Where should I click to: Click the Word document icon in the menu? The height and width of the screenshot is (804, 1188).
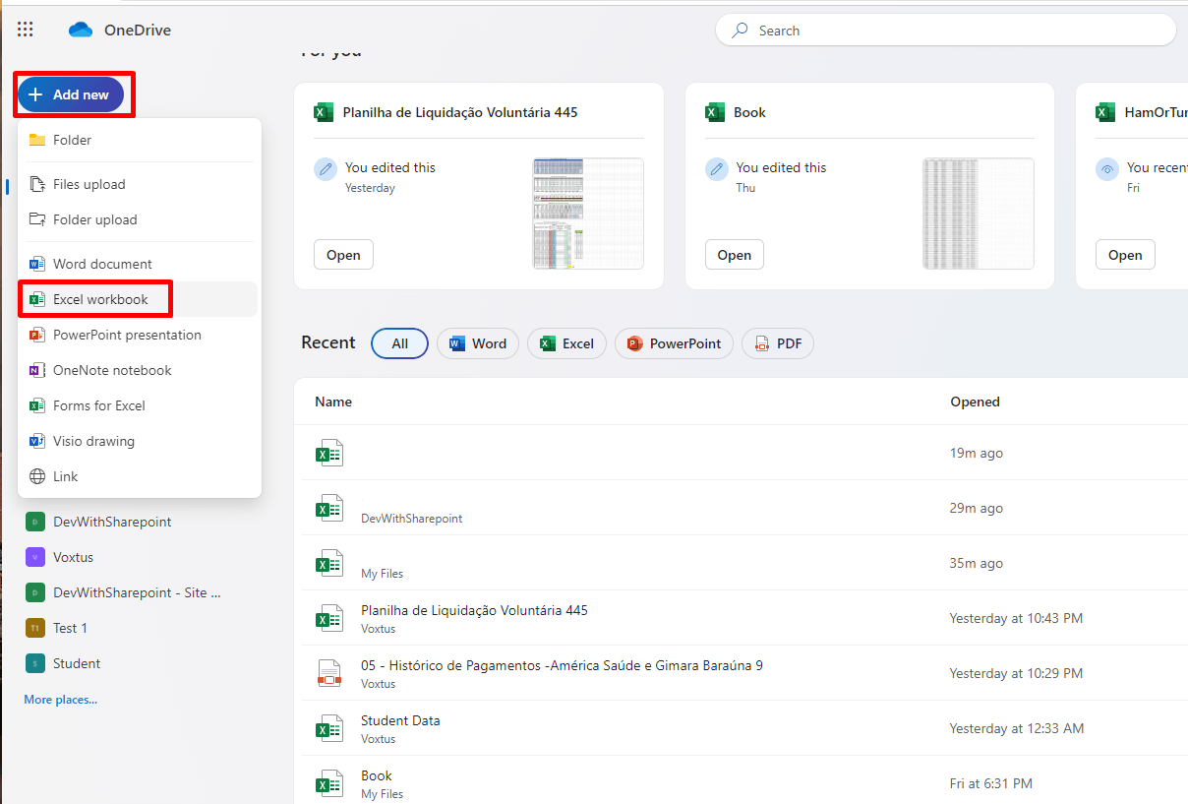37,264
